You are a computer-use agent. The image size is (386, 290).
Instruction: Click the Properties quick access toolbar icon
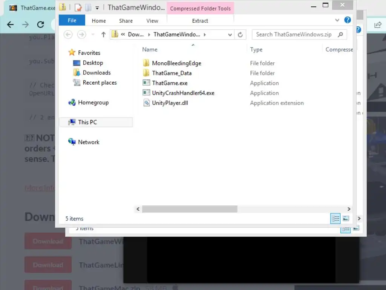click(78, 8)
